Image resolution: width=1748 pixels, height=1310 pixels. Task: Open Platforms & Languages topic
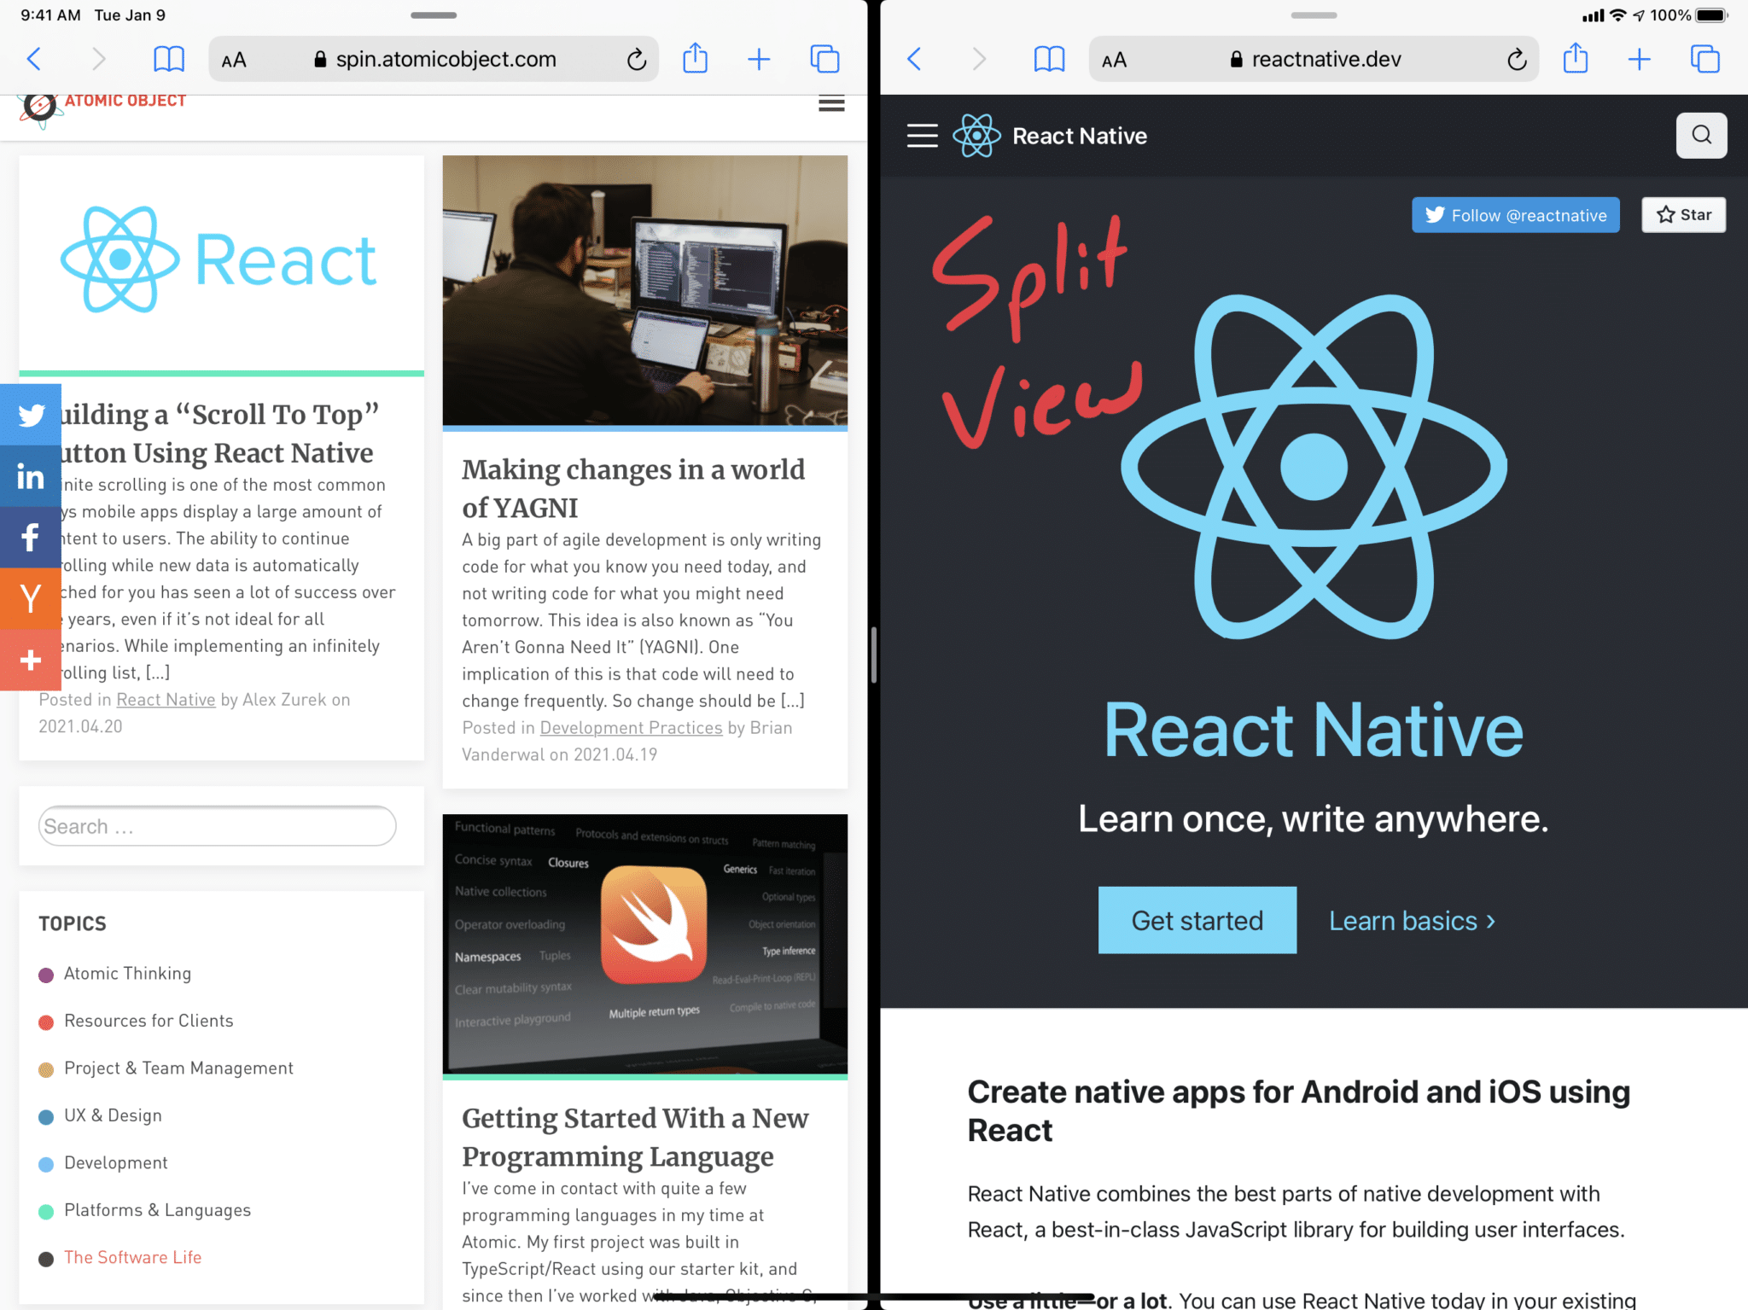point(157,1210)
